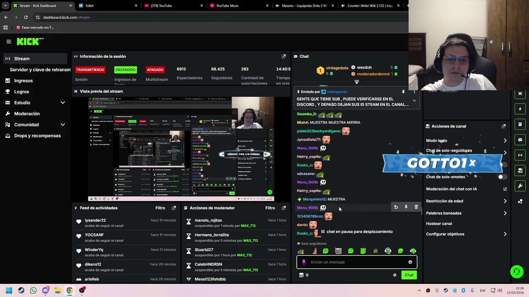Click the pin icon on the pinned message
The height and width of the screenshot is (297, 529).
click(x=403, y=92)
